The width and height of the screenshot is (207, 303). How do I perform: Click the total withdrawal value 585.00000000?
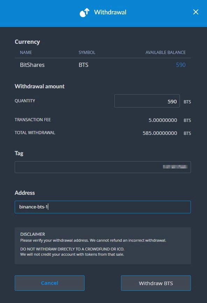pyautogui.click(x=160, y=133)
